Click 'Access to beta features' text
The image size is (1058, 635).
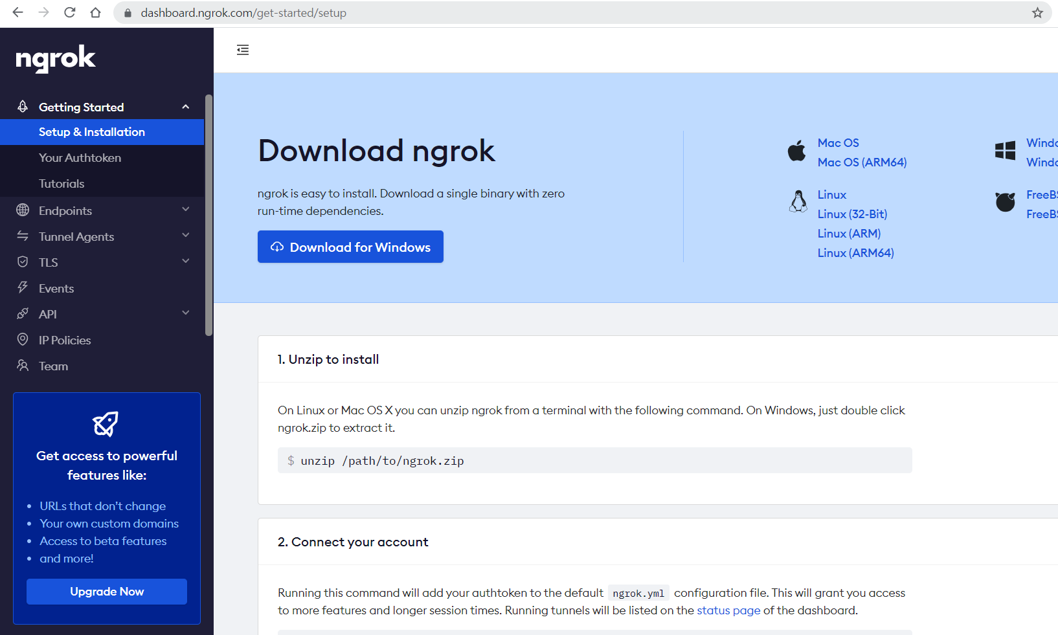tap(104, 541)
